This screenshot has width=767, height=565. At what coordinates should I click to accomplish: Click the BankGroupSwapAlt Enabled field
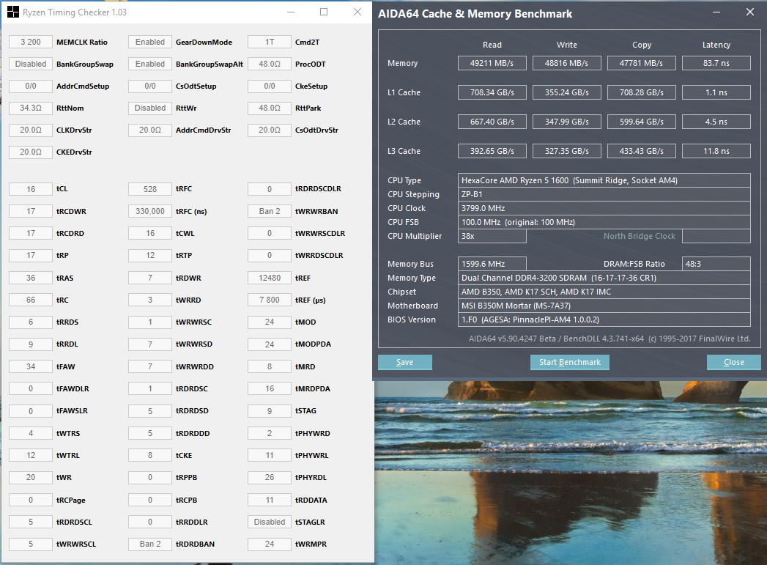pyautogui.click(x=150, y=64)
